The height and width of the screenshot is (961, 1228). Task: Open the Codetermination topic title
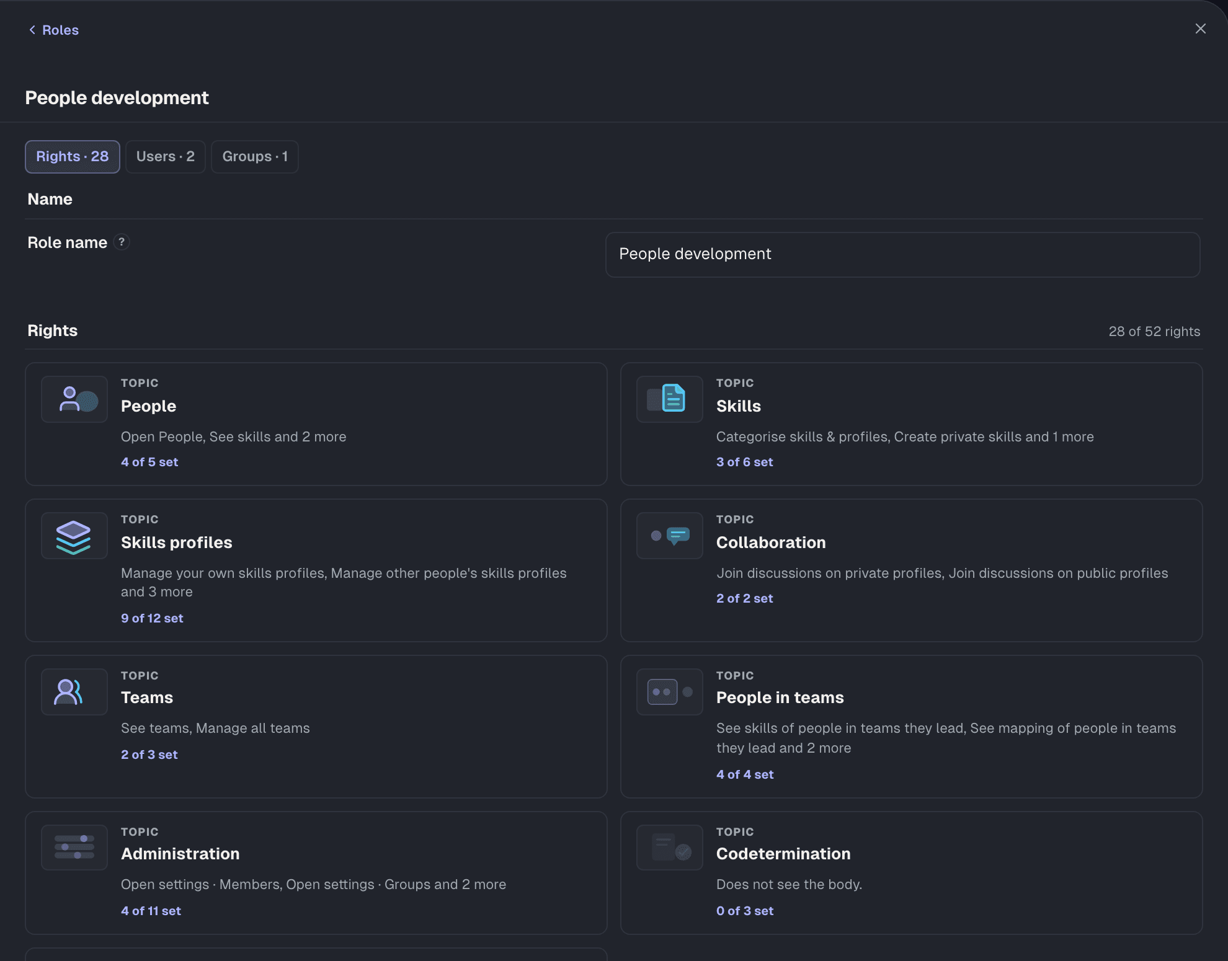pos(783,854)
